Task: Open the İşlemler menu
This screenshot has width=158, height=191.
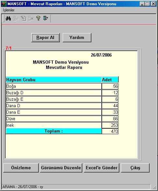Action: click(9, 10)
